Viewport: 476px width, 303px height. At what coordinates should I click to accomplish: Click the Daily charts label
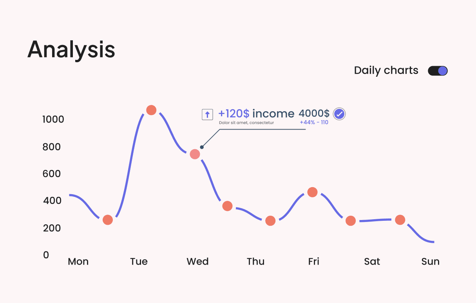point(386,70)
